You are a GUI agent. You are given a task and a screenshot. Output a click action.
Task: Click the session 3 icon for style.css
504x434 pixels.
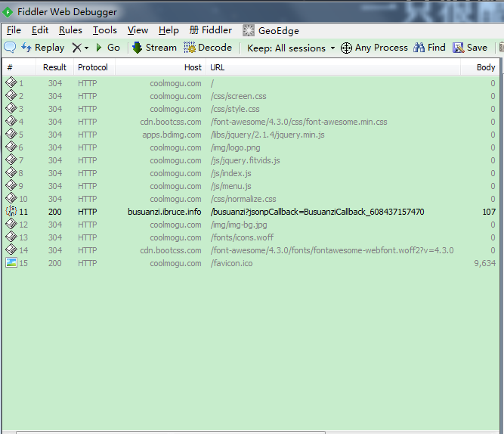[x=11, y=108]
